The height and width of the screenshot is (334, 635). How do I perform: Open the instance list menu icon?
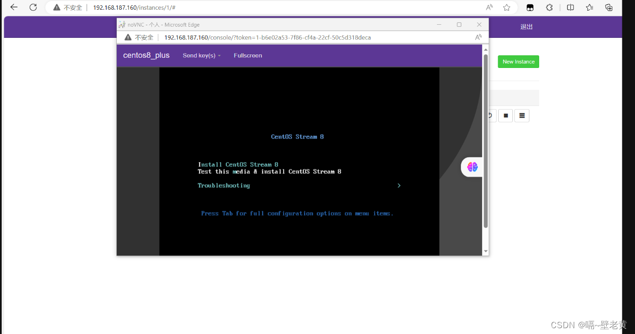click(x=522, y=116)
